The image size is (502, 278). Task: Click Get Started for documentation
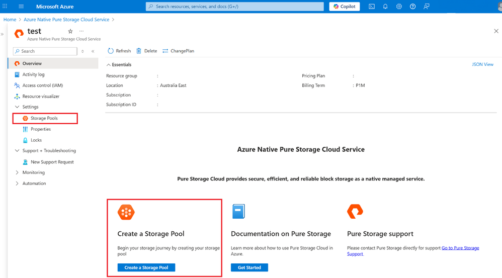[x=249, y=267]
